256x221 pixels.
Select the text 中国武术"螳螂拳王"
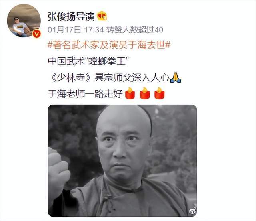(x=88, y=61)
